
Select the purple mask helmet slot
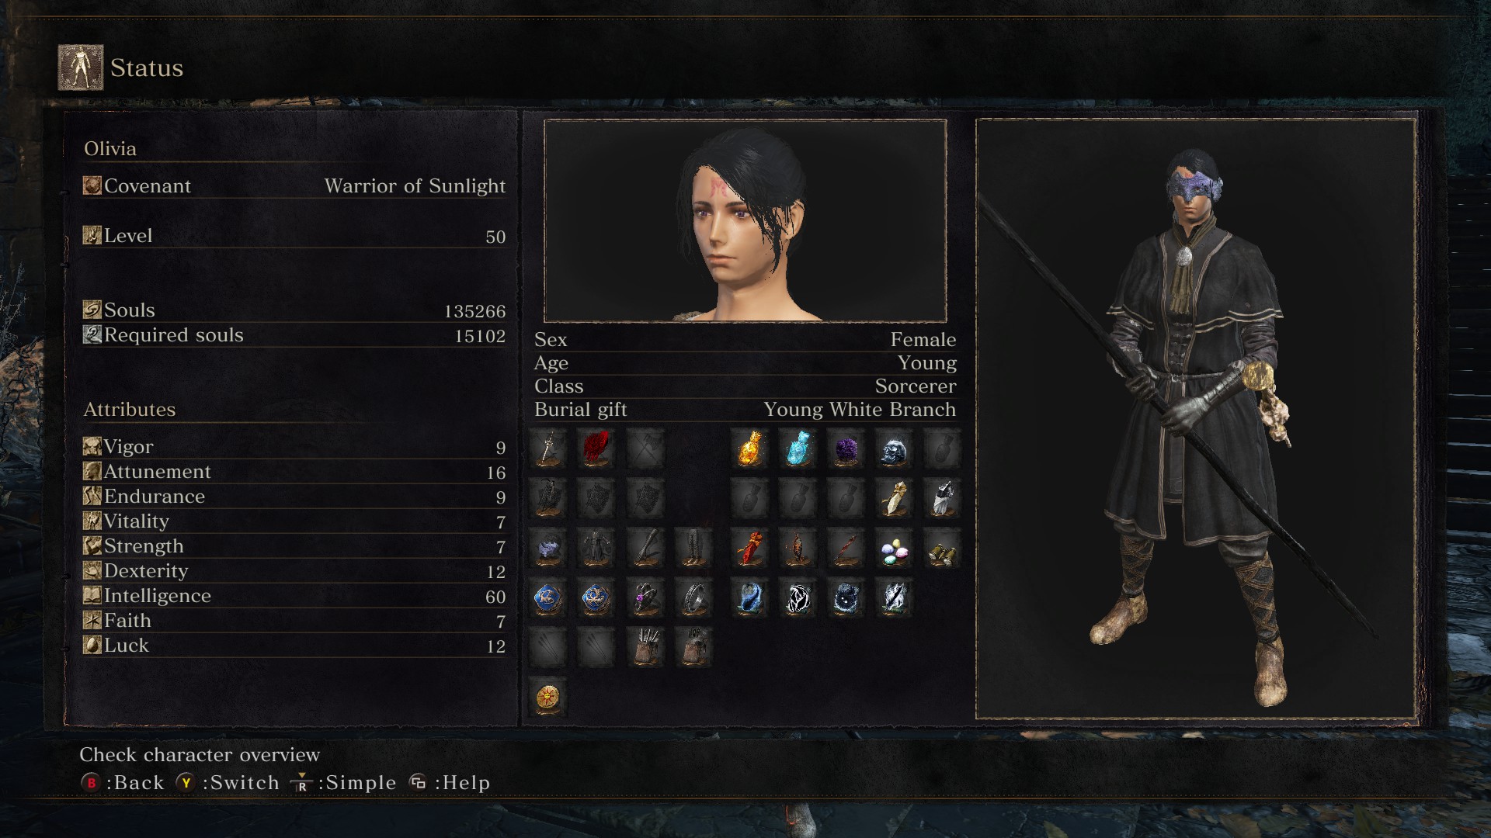548,549
